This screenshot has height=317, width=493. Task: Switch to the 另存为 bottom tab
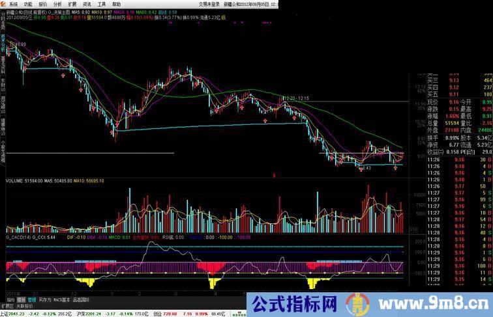pos(44,299)
